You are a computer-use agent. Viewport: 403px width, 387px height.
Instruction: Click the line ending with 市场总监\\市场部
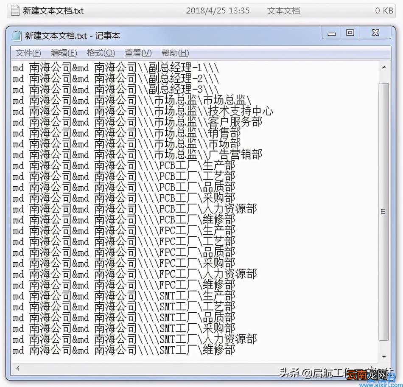[x=127, y=144]
